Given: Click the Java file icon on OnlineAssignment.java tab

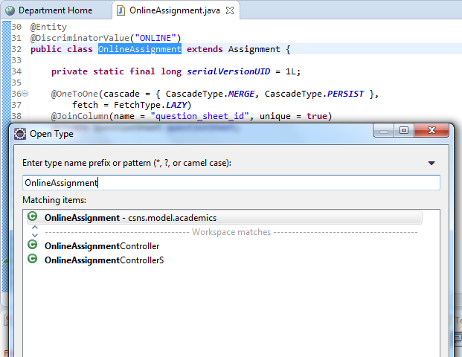Looking at the screenshot, I should click(121, 10).
